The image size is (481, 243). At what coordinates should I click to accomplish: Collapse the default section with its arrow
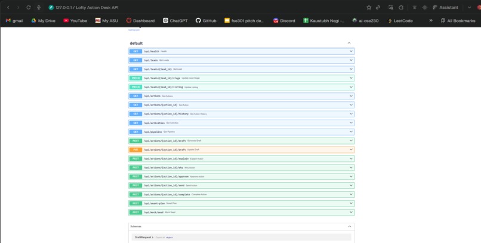coord(349,43)
